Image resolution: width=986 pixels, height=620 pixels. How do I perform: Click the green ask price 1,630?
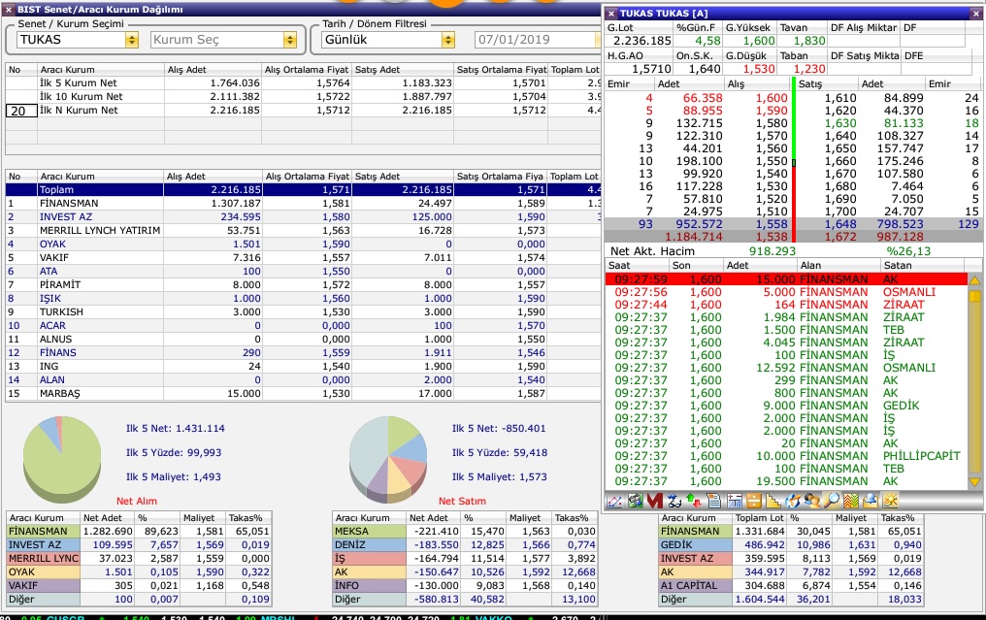(840, 123)
